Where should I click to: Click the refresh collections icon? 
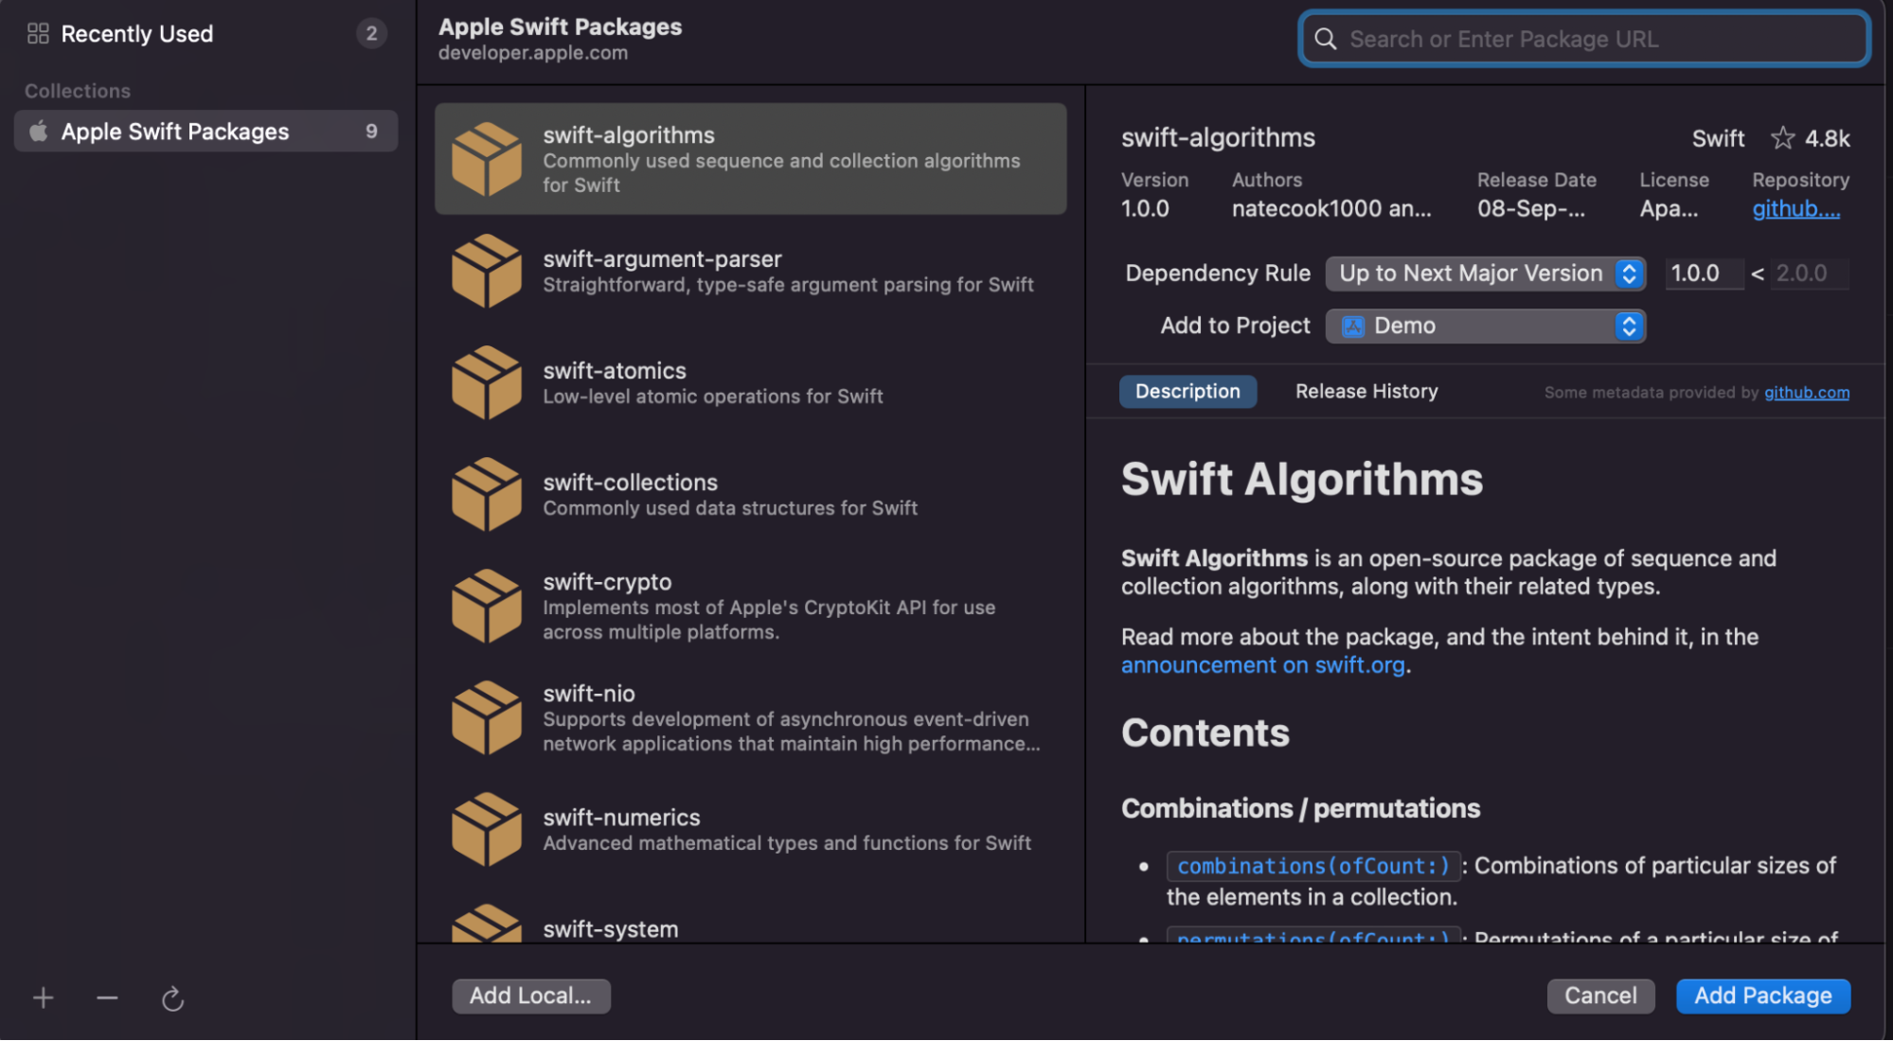pos(172,998)
